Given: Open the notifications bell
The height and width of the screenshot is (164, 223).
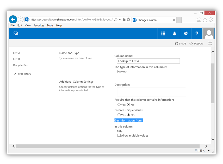Looking at the screenshot, I should (x=175, y=33).
